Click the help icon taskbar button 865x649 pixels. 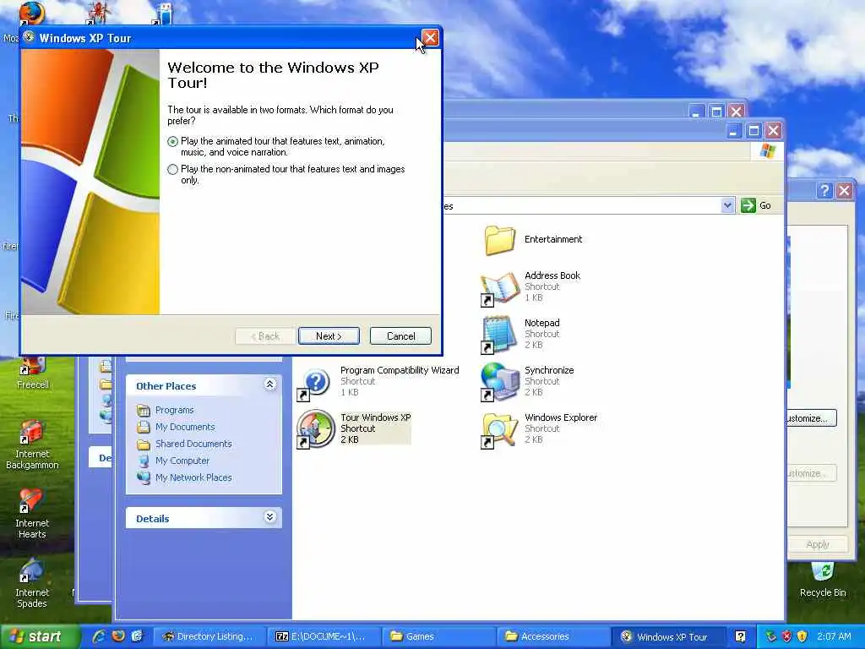click(x=740, y=637)
